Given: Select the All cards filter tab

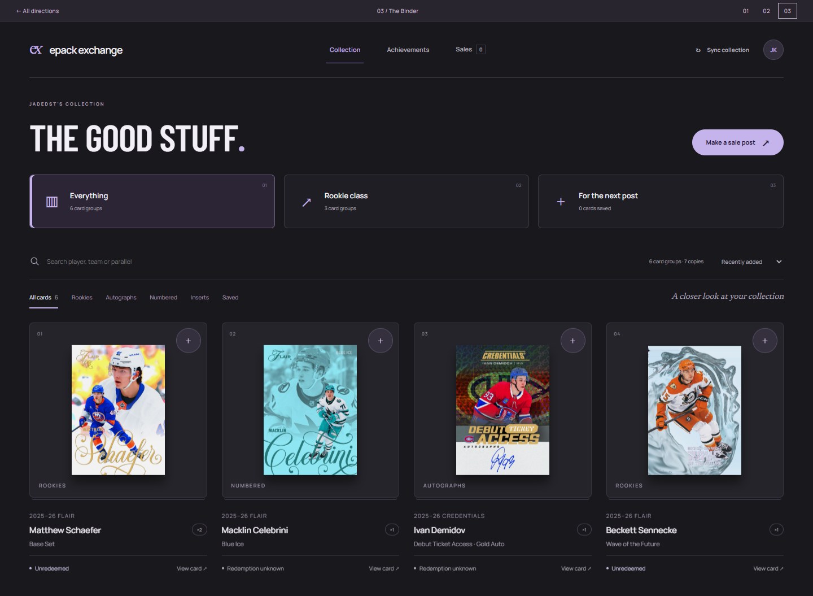Looking at the screenshot, I should tap(43, 298).
